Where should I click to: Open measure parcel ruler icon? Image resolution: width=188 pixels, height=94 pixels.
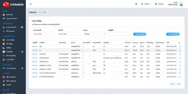(4, 48)
